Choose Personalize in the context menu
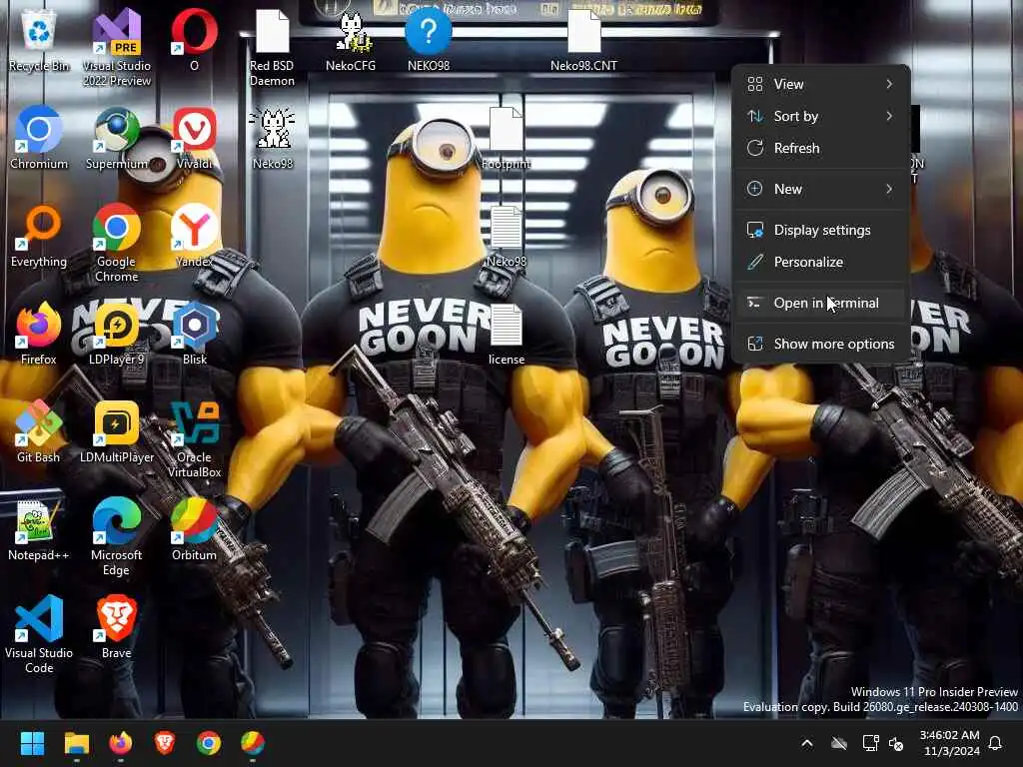Image resolution: width=1023 pixels, height=767 pixels. pyautogui.click(x=820, y=263)
